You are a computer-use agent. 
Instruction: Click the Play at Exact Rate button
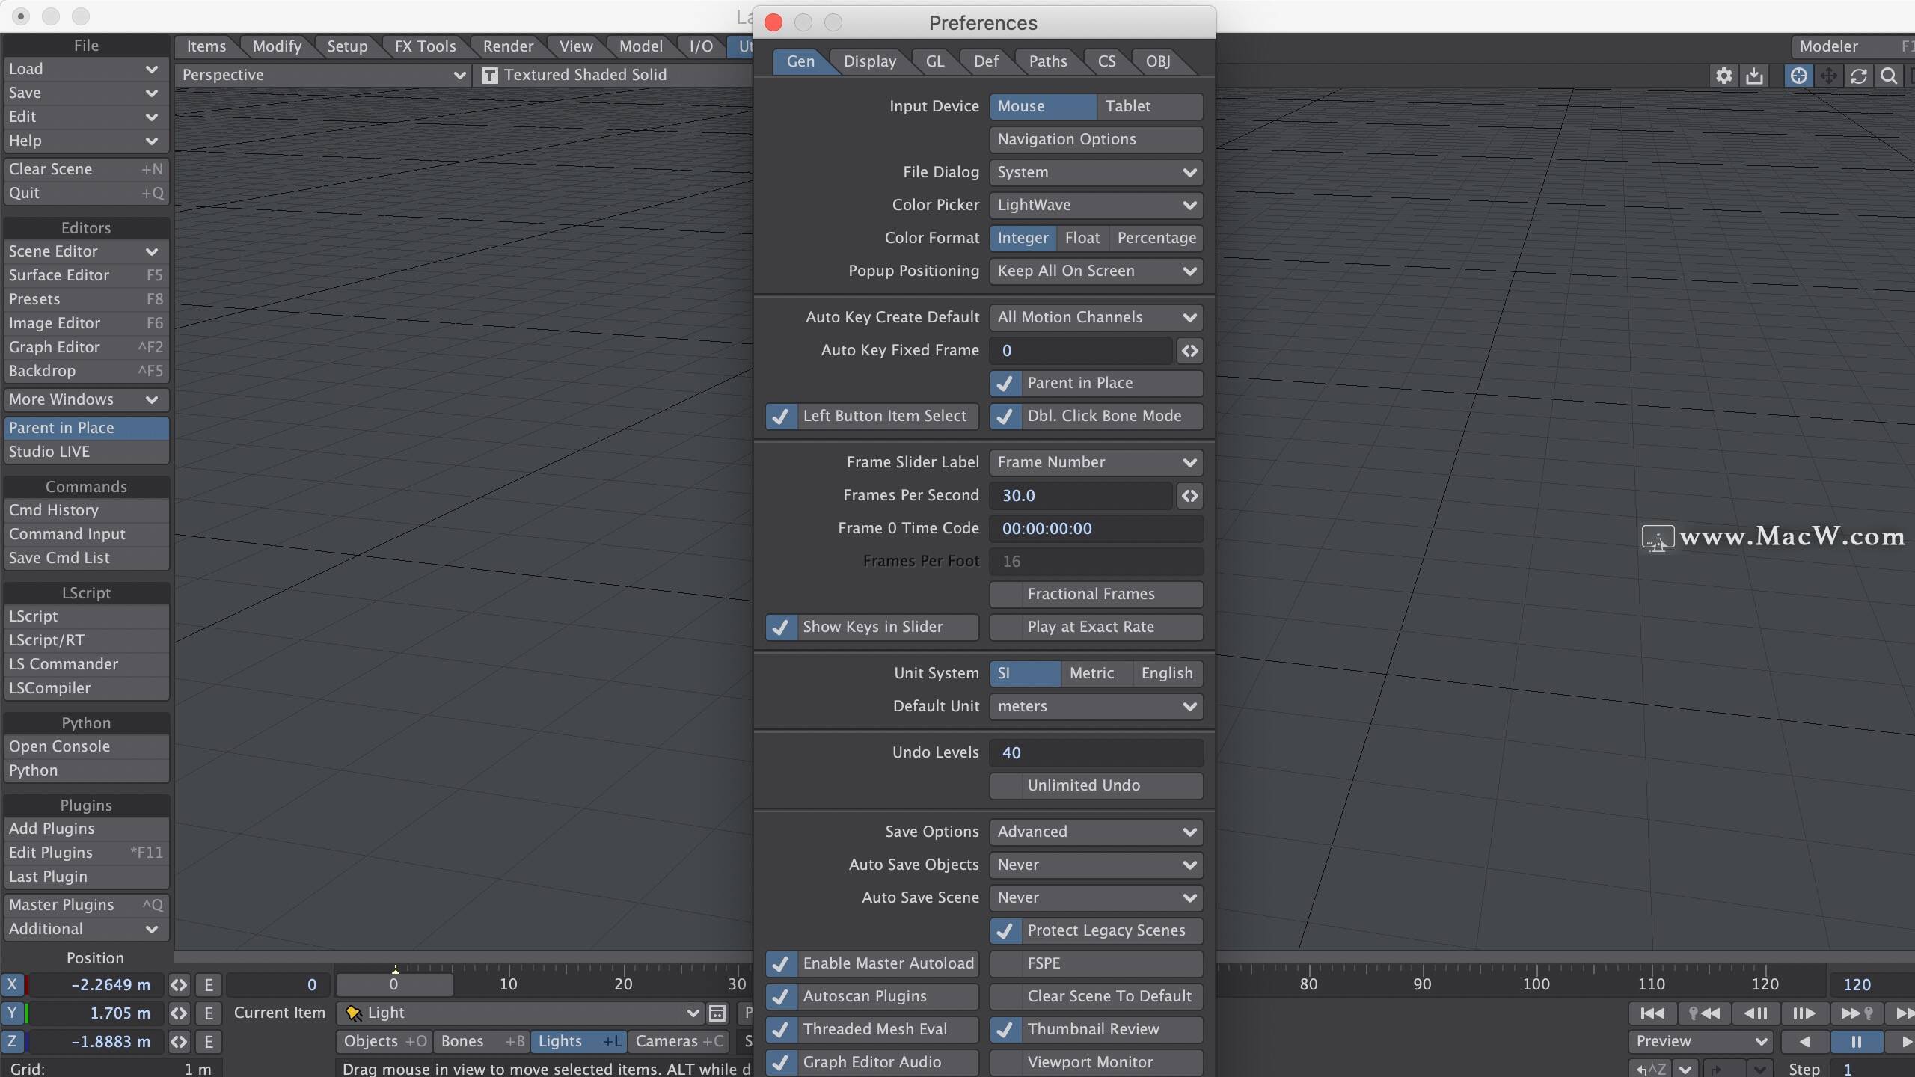pyautogui.click(x=1091, y=626)
